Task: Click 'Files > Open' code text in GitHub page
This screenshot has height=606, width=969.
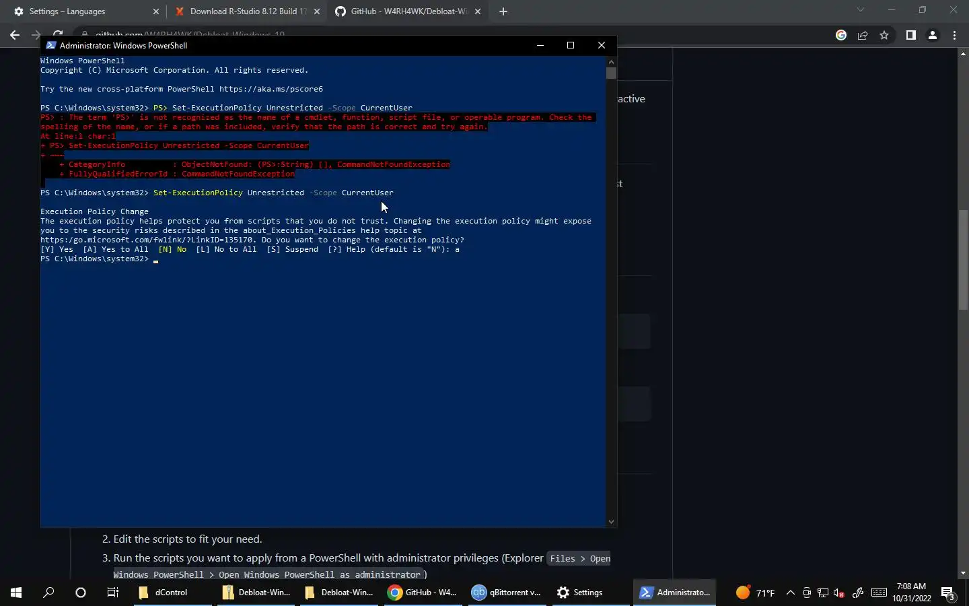Action: tap(580, 559)
